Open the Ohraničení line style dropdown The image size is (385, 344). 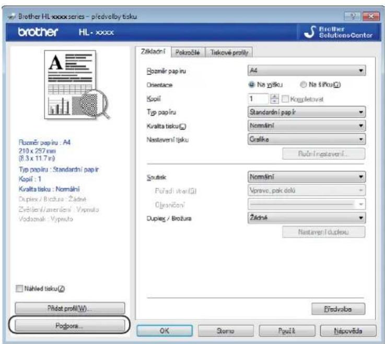(x=307, y=204)
